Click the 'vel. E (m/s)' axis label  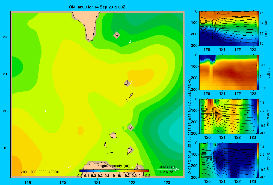(268, 161)
